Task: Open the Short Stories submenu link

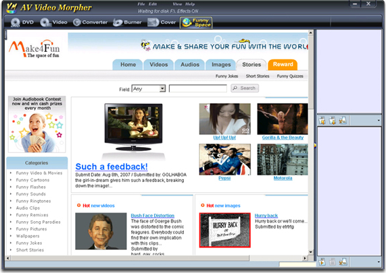Action: 258,76
